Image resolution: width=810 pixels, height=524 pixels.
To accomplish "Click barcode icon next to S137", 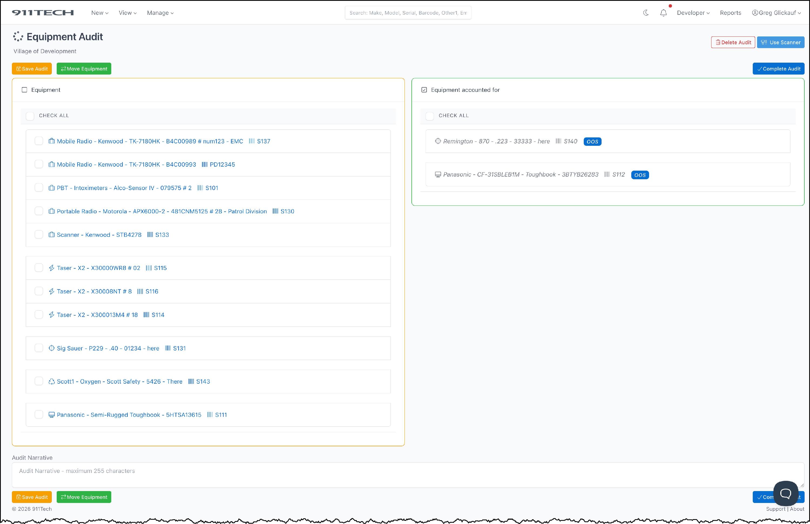I will 252,141.
